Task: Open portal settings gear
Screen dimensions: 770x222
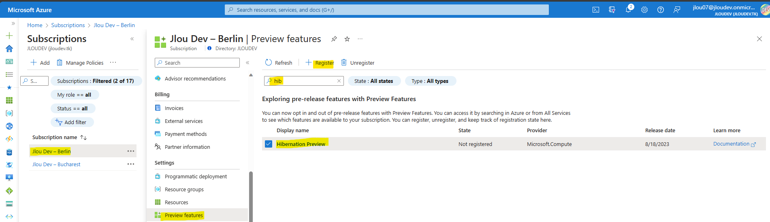Action: click(x=644, y=10)
